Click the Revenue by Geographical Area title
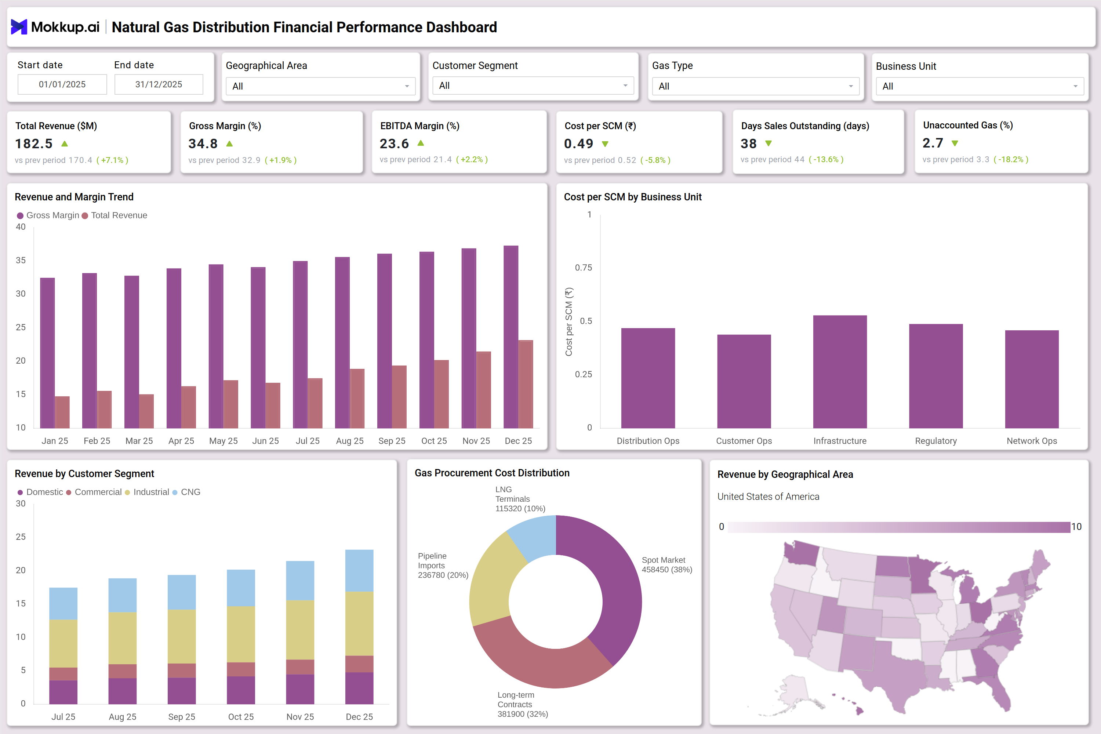The width and height of the screenshot is (1101, 734). tap(785, 474)
